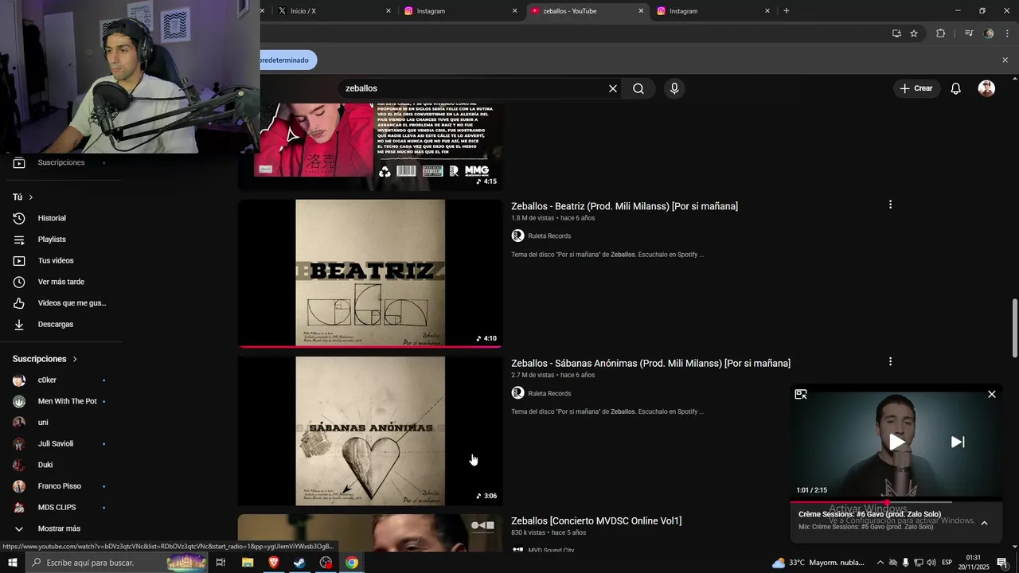
Task: Click the predeterminado button
Action: 287,60
